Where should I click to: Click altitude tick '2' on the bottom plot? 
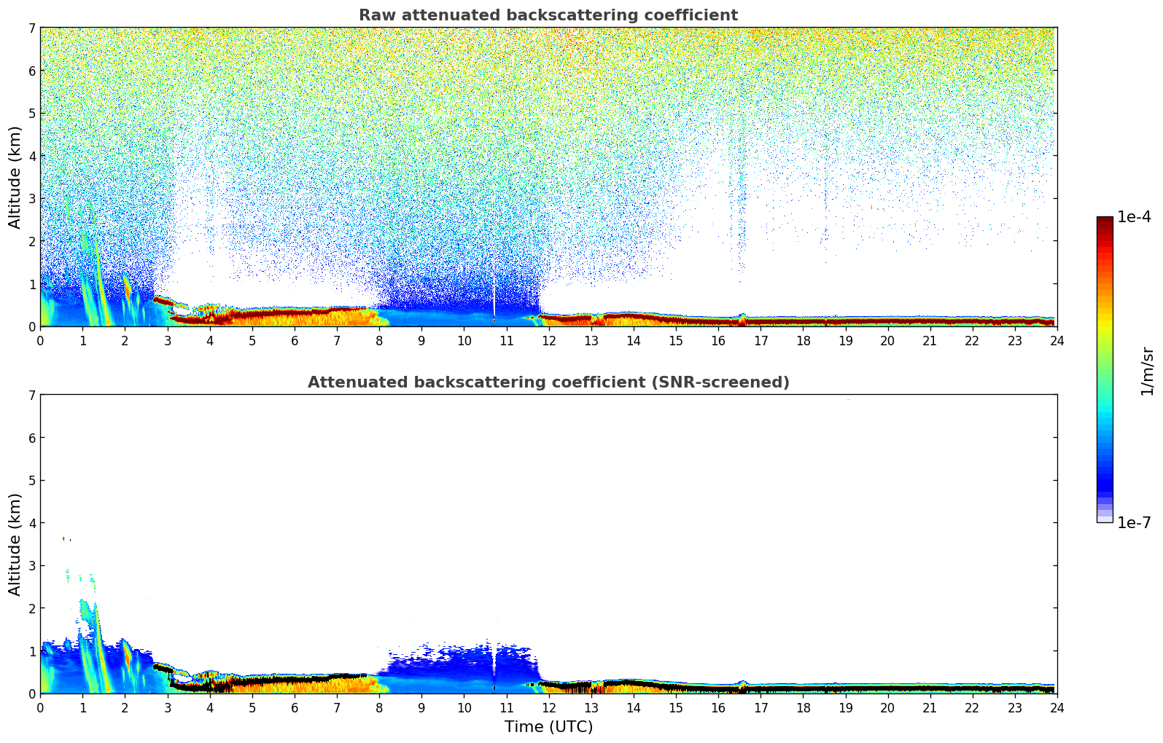pos(32,608)
